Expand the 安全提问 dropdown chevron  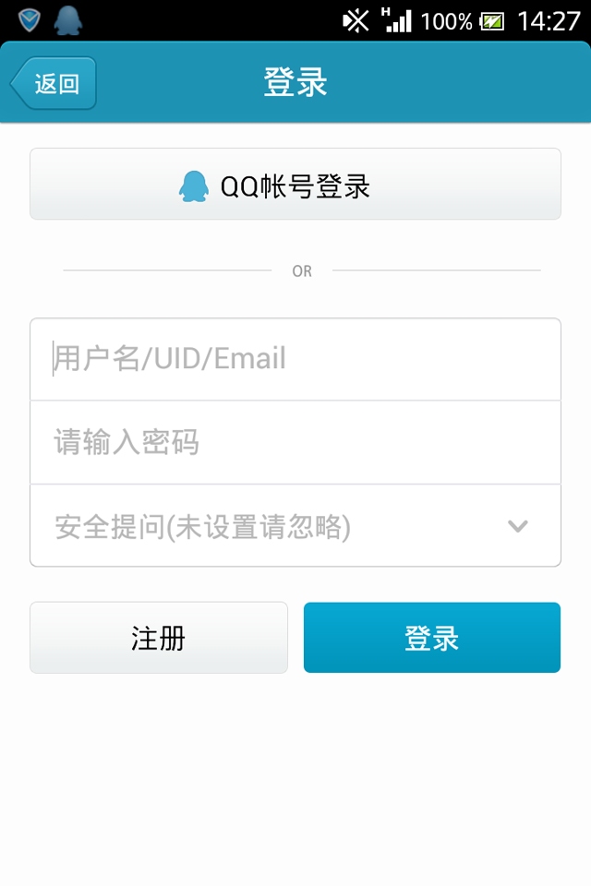click(517, 526)
